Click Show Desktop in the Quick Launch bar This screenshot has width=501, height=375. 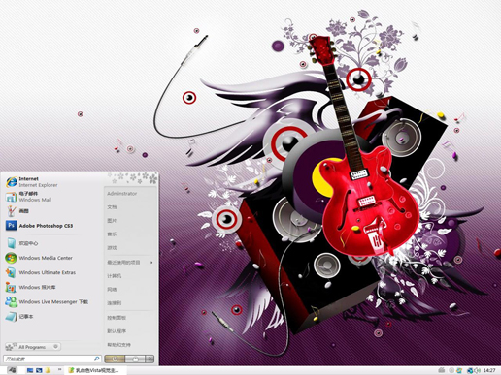point(30,370)
